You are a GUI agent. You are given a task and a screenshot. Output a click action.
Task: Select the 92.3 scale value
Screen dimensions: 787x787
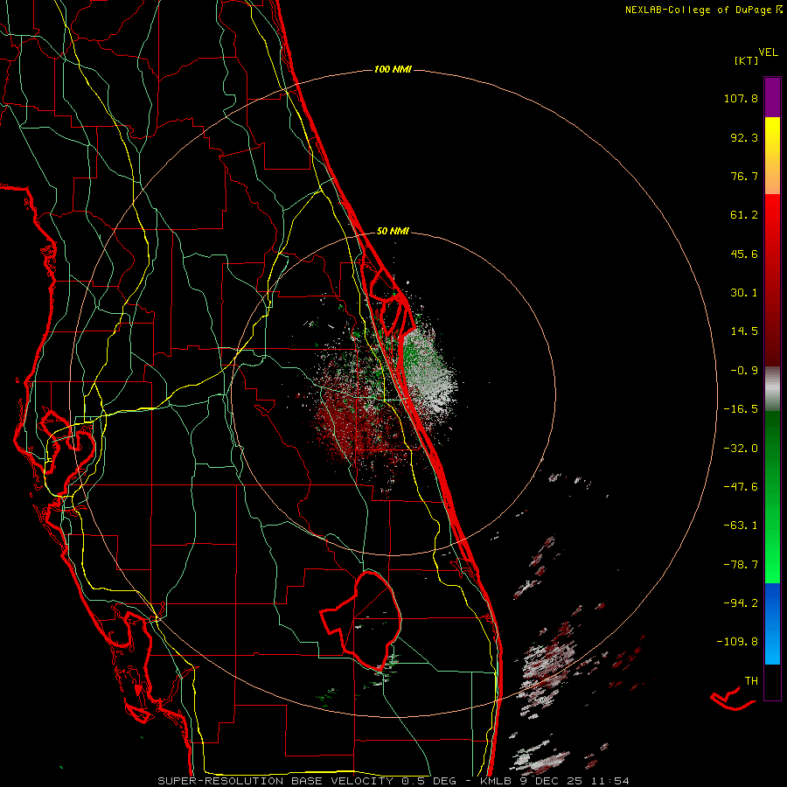click(744, 137)
